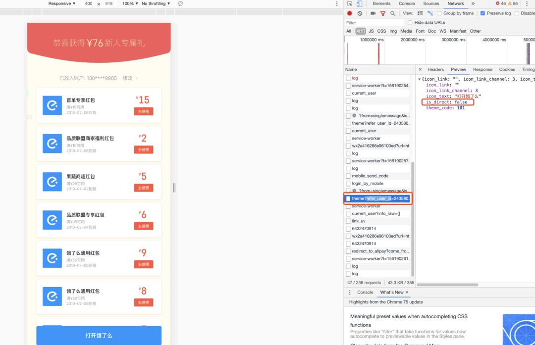Image resolution: width=535 pixels, height=345 pixels.
Task: Click the arrow next to 修改
Action: pos(137,78)
